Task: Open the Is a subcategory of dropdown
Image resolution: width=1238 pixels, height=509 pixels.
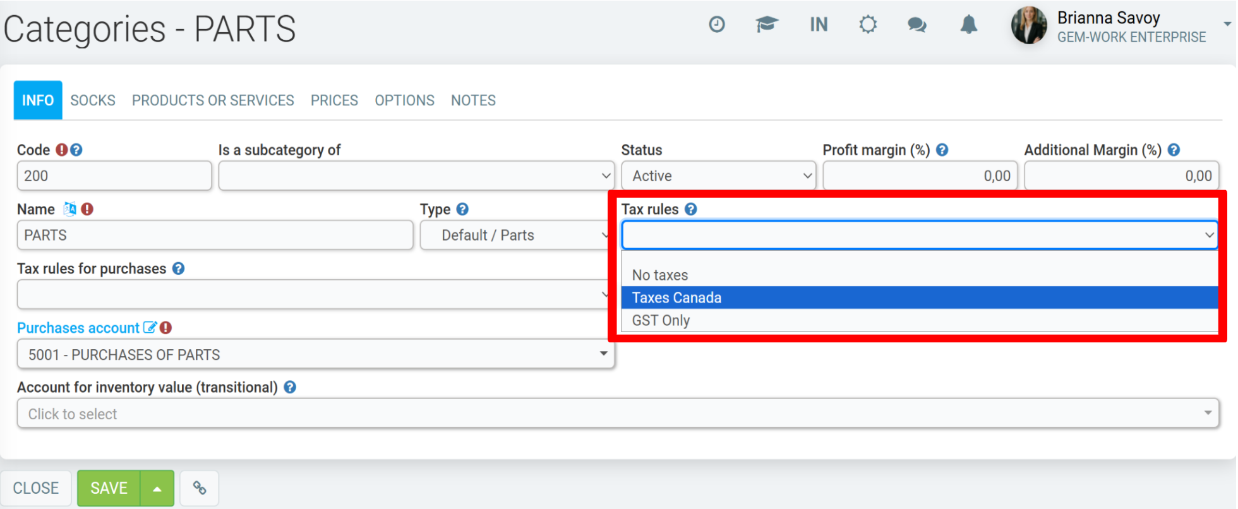Action: pyautogui.click(x=416, y=176)
